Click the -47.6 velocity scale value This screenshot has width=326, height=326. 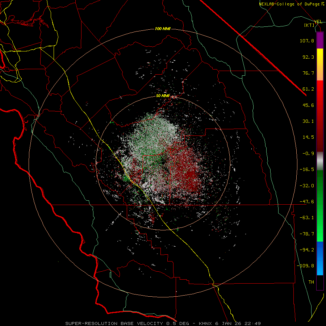307,202
